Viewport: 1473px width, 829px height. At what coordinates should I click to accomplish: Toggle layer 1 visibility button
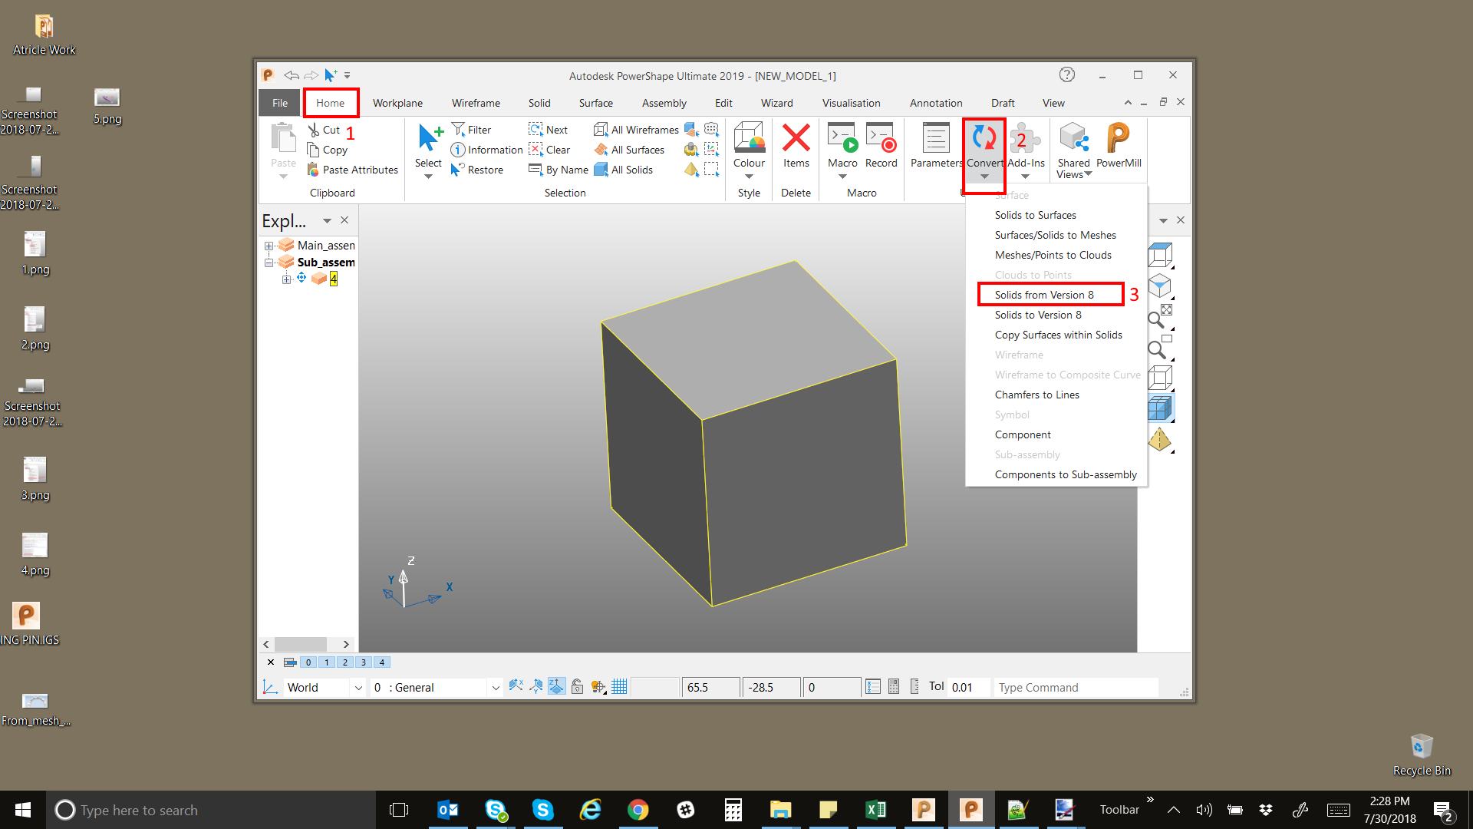coord(327,662)
